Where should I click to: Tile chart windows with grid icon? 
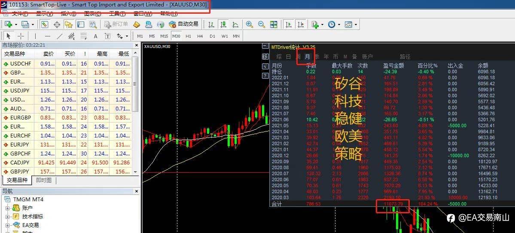click(273, 24)
